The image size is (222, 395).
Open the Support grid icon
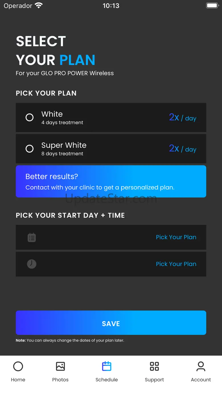tap(154, 366)
